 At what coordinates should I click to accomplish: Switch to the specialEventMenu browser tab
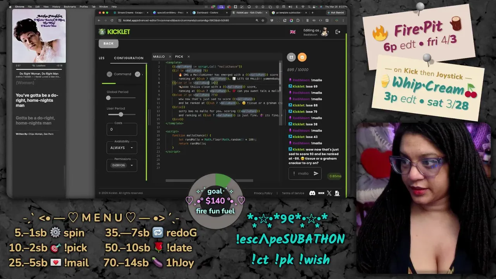coord(170,12)
